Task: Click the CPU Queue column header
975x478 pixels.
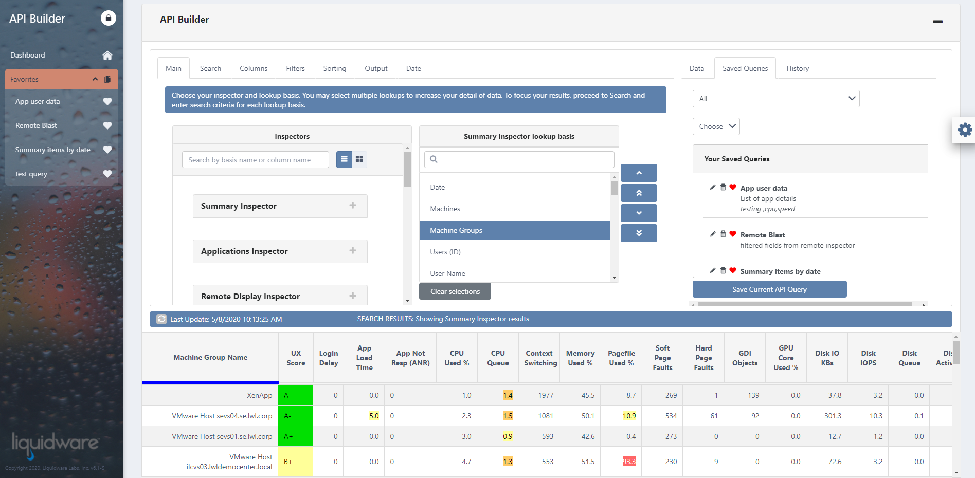Action: tap(498, 358)
